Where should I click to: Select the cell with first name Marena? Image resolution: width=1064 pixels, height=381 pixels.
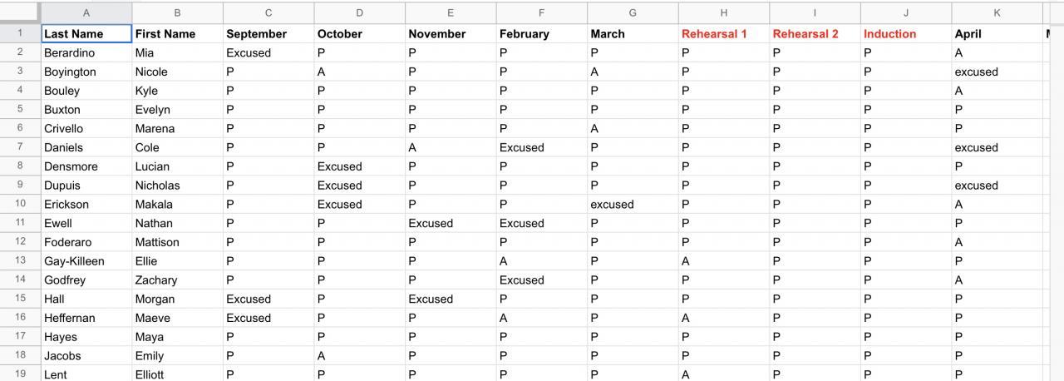tap(177, 129)
